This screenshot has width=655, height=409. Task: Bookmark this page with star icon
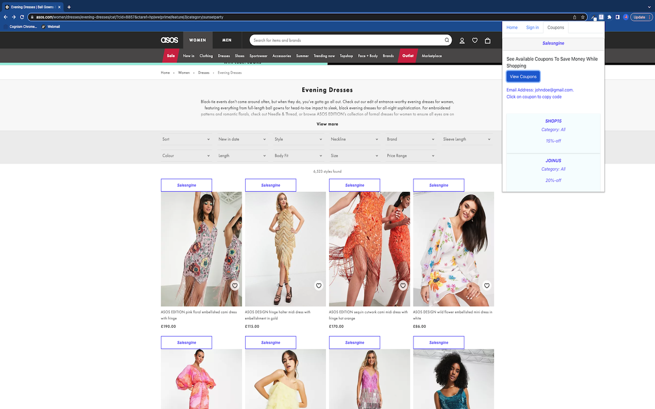coord(583,17)
